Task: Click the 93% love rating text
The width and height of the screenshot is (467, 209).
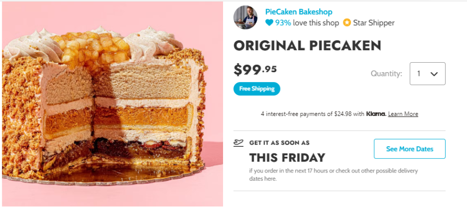Action: [x=307, y=22]
